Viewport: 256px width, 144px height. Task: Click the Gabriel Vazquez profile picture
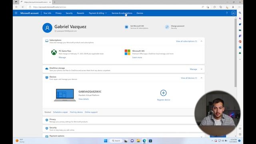pyautogui.click(x=47, y=28)
